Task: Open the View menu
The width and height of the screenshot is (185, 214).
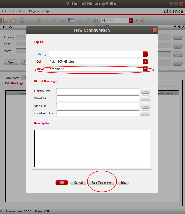Action: pyautogui.click(x=22, y=11)
